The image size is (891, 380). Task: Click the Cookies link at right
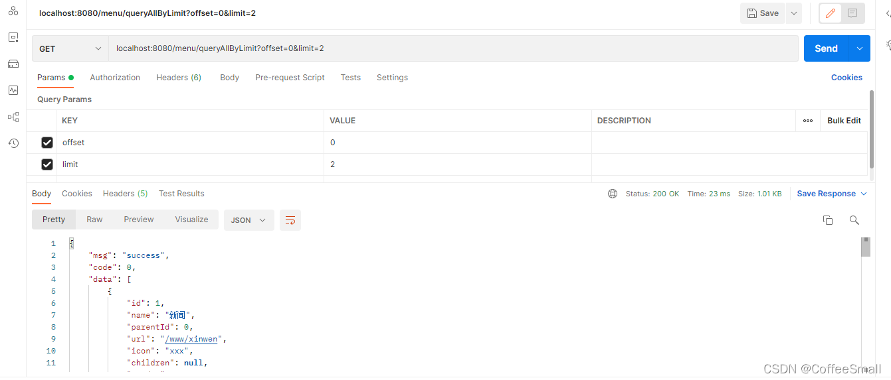(x=846, y=78)
